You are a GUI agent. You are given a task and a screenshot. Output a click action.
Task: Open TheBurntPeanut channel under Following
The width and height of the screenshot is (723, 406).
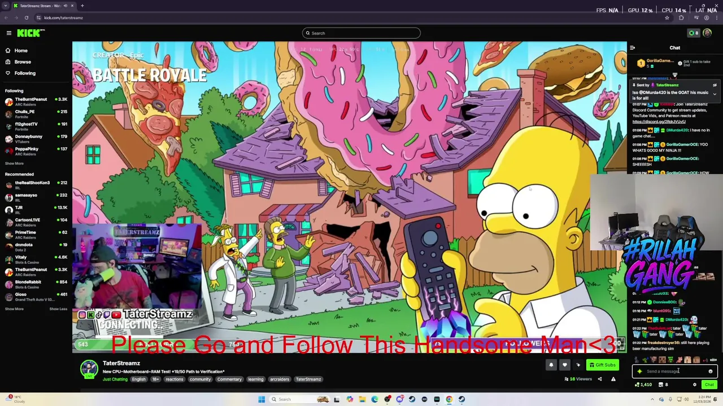(35, 101)
